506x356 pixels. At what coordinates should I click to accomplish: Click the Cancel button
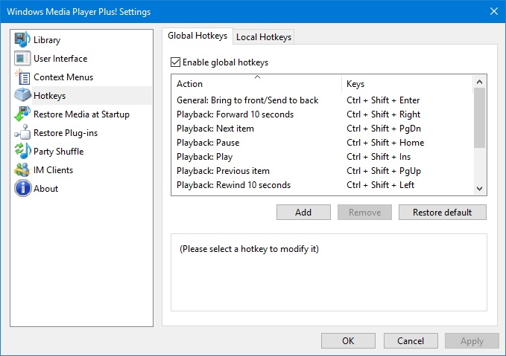click(x=411, y=341)
